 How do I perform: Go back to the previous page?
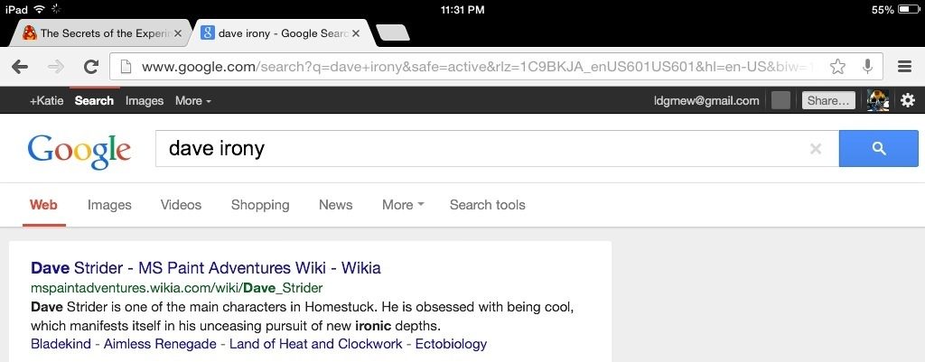(20, 66)
